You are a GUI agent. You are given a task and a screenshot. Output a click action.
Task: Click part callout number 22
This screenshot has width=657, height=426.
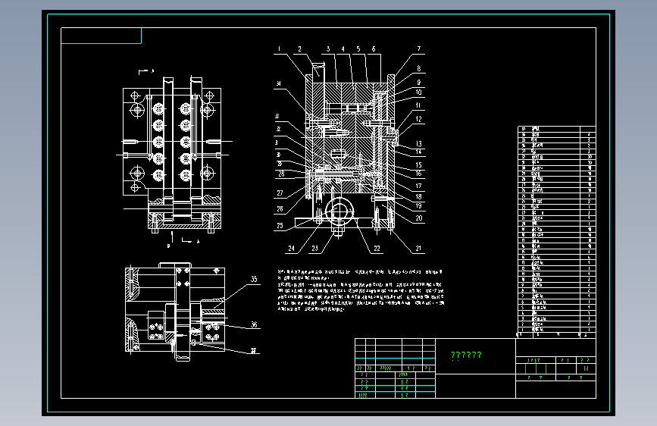(377, 248)
